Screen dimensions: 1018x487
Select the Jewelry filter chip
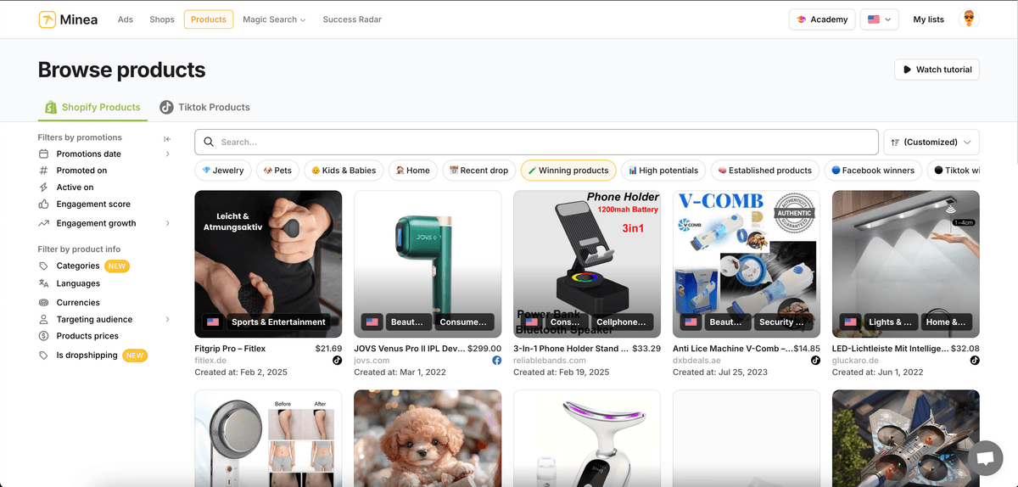coord(223,171)
